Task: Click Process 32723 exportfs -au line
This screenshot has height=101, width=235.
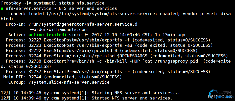Action: pos(109,45)
